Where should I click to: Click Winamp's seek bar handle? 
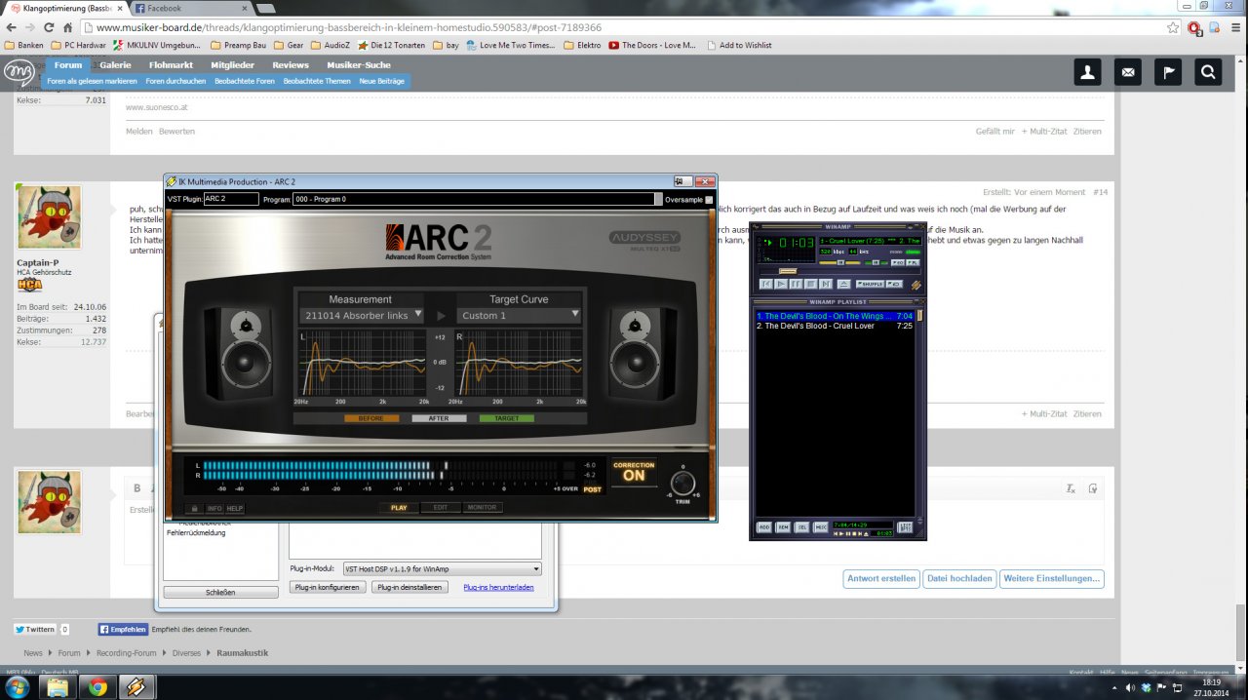point(788,271)
